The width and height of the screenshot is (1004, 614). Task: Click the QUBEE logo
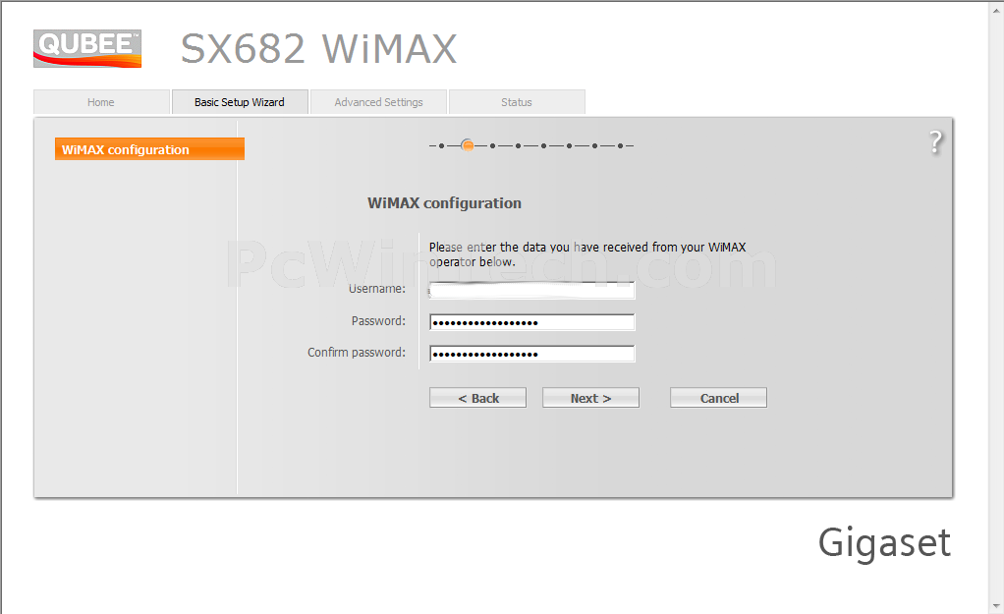pos(87,48)
